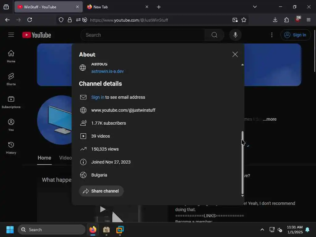The height and width of the screenshot is (237, 316).
Task: Click the muted volume tray icon
Action: tap(280, 230)
